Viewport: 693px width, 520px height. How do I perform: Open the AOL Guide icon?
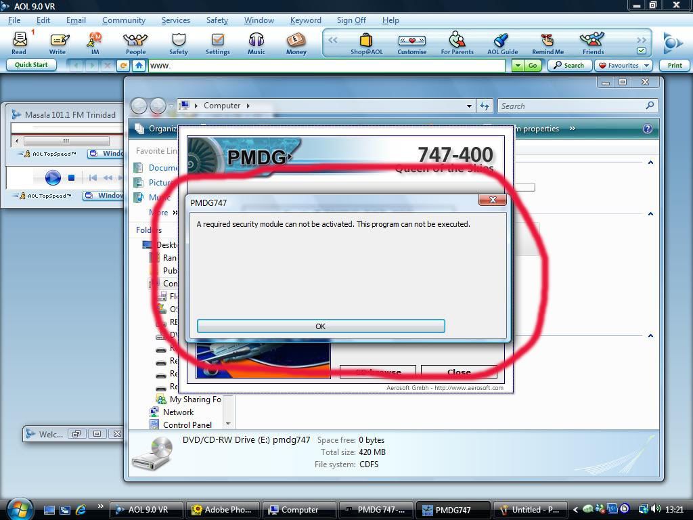[x=503, y=43]
